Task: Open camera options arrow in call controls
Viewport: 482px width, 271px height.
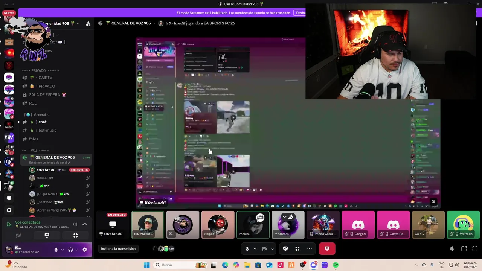Action: click(272, 248)
